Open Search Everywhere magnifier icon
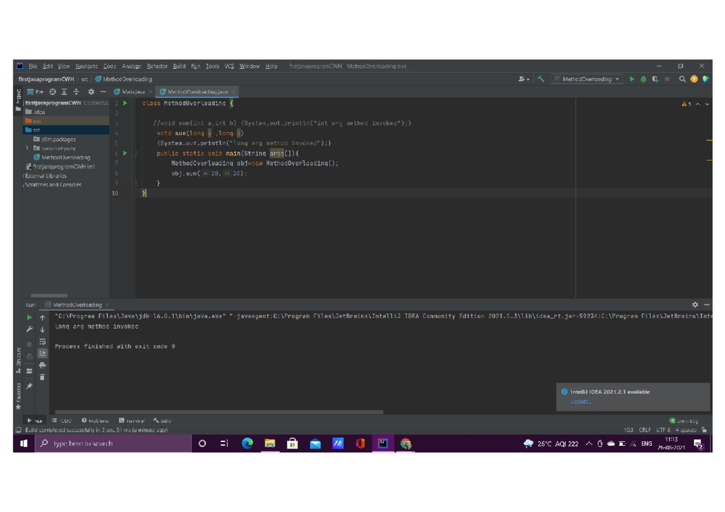The height and width of the screenshot is (512, 725). tap(682, 79)
